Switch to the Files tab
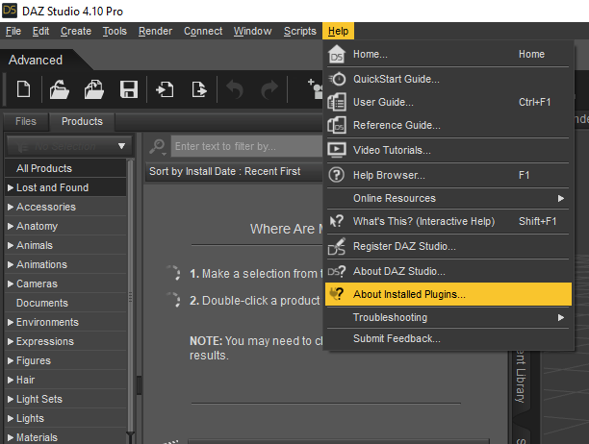Screen dimensions: 589x444 pyautogui.click(x=26, y=121)
